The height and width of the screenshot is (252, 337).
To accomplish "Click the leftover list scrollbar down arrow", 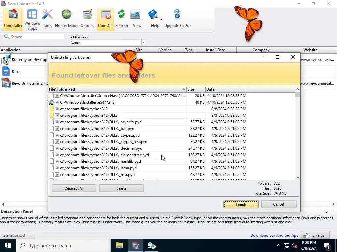I will 298,178.
